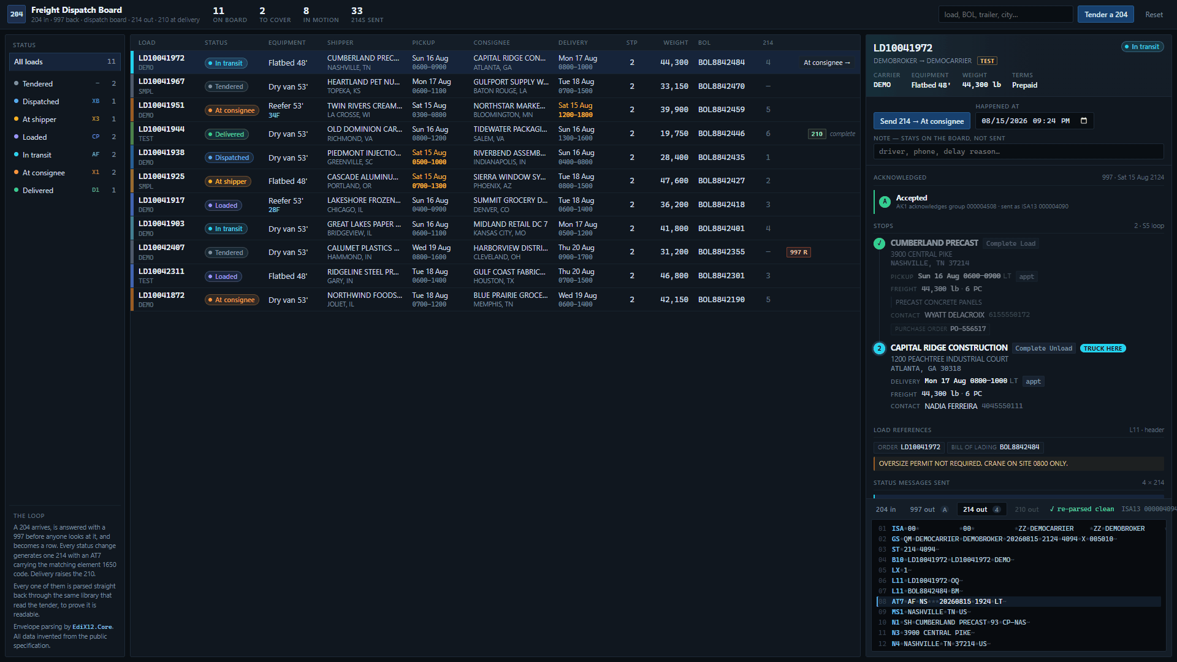Click the 997 R badge on LD10042407 row

pos(799,252)
